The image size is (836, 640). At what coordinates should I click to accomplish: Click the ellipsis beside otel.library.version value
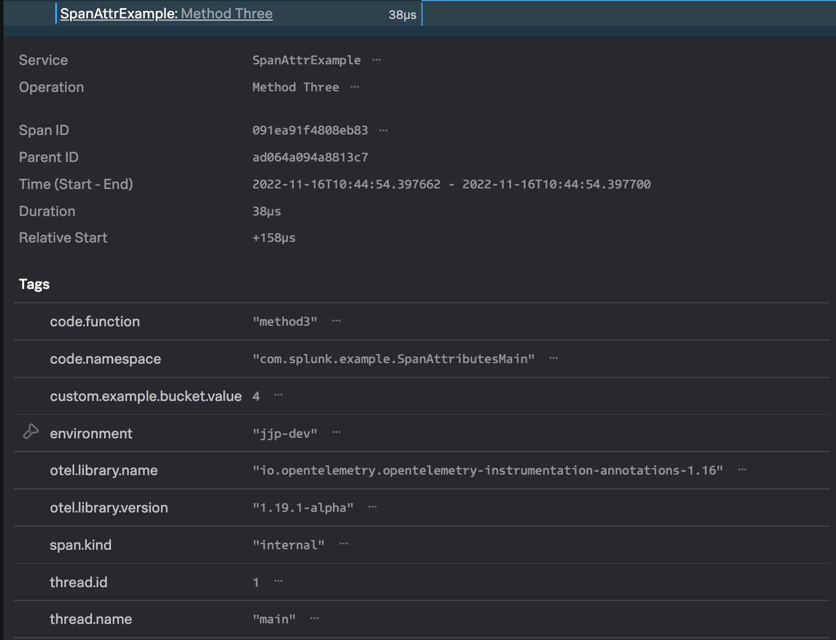[x=372, y=507]
